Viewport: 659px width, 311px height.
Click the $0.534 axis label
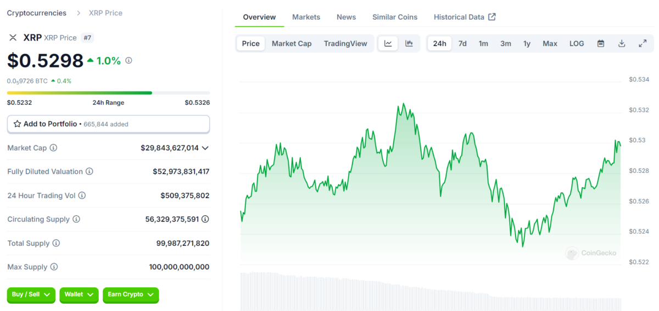click(639, 80)
